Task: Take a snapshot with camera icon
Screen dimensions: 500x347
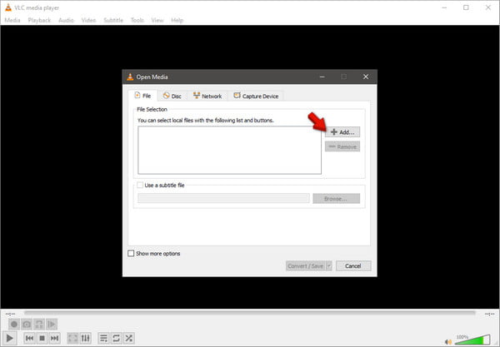Action: (x=27, y=324)
